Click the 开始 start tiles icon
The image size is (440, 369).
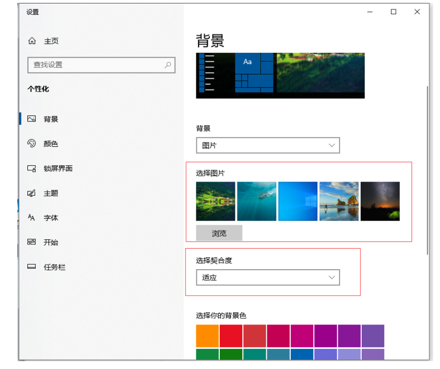coord(32,242)
